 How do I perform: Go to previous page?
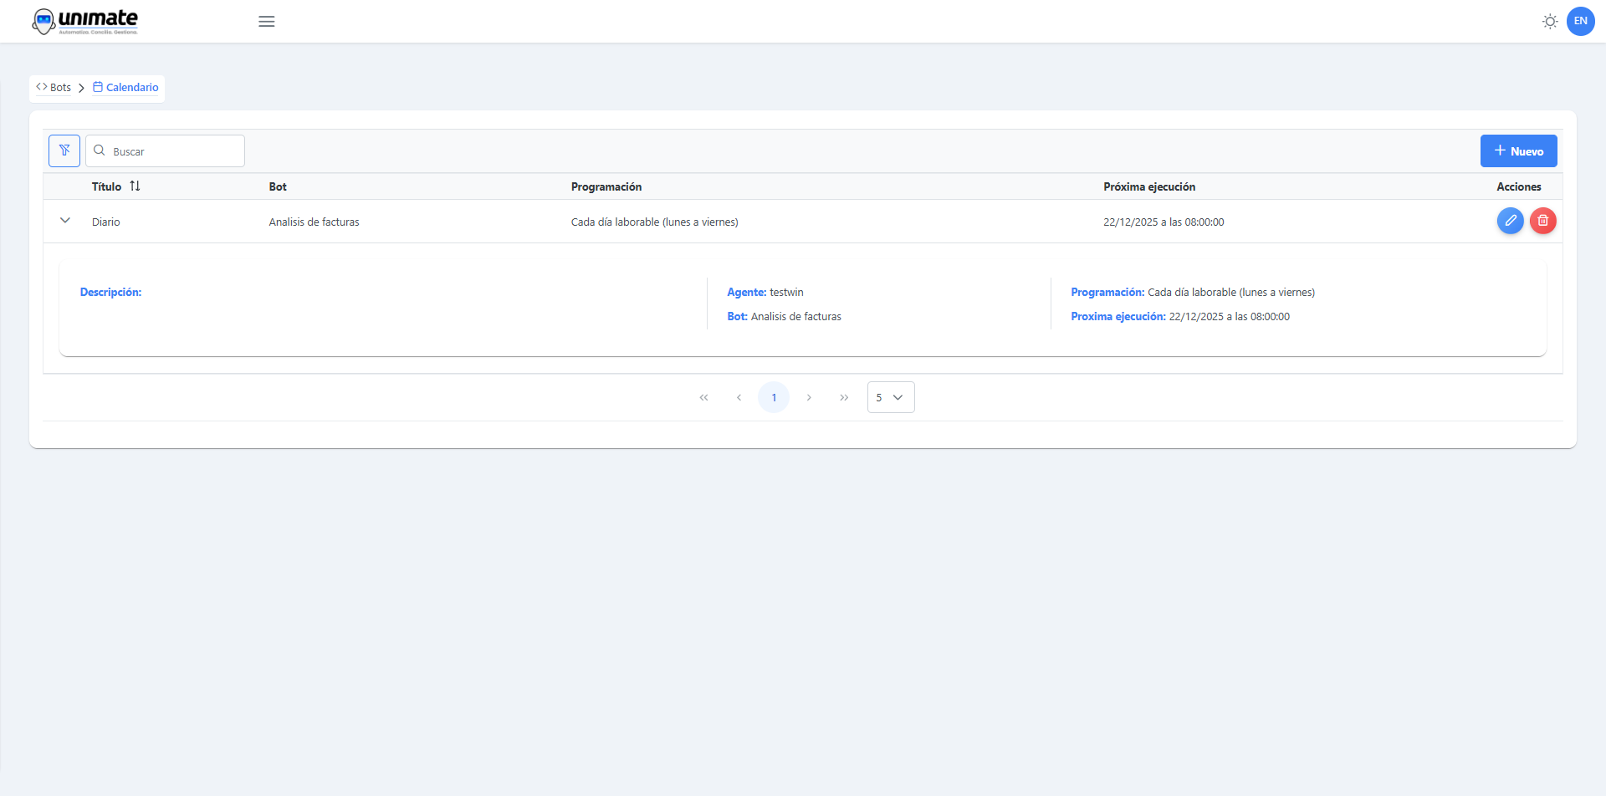coord(739,398)
